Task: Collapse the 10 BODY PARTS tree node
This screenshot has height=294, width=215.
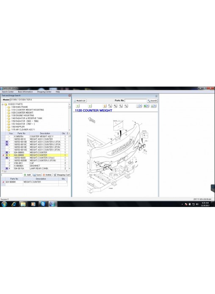Action: click(x=3, y=104)
